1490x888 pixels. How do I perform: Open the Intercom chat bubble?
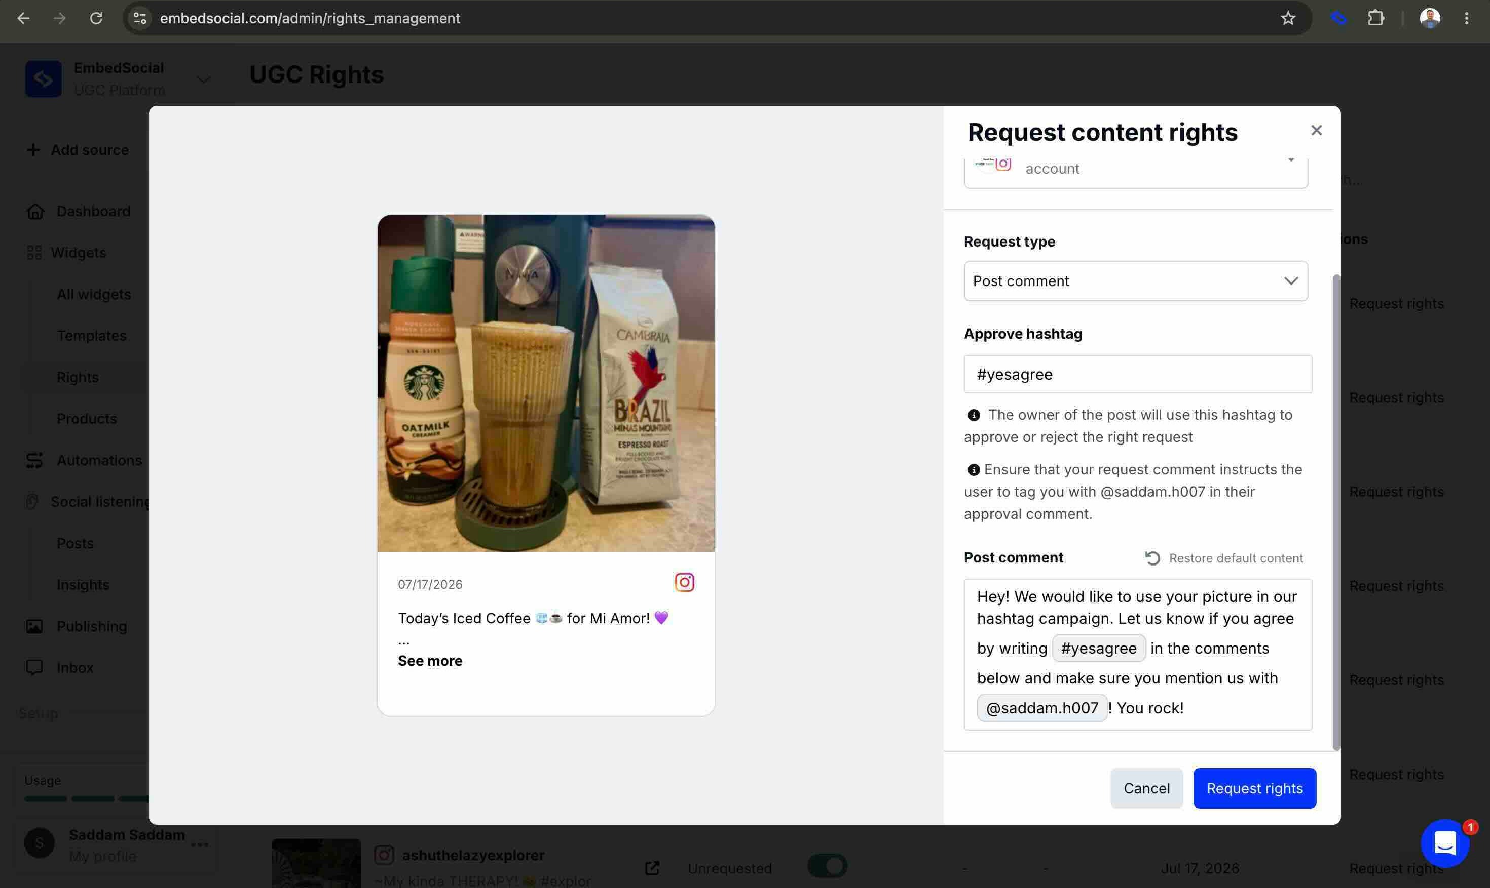click(1444, 843)
